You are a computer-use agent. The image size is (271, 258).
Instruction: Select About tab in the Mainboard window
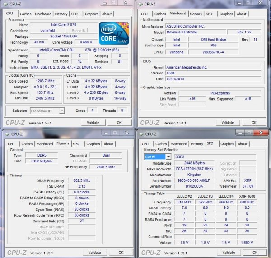click(x=242, y=14)
